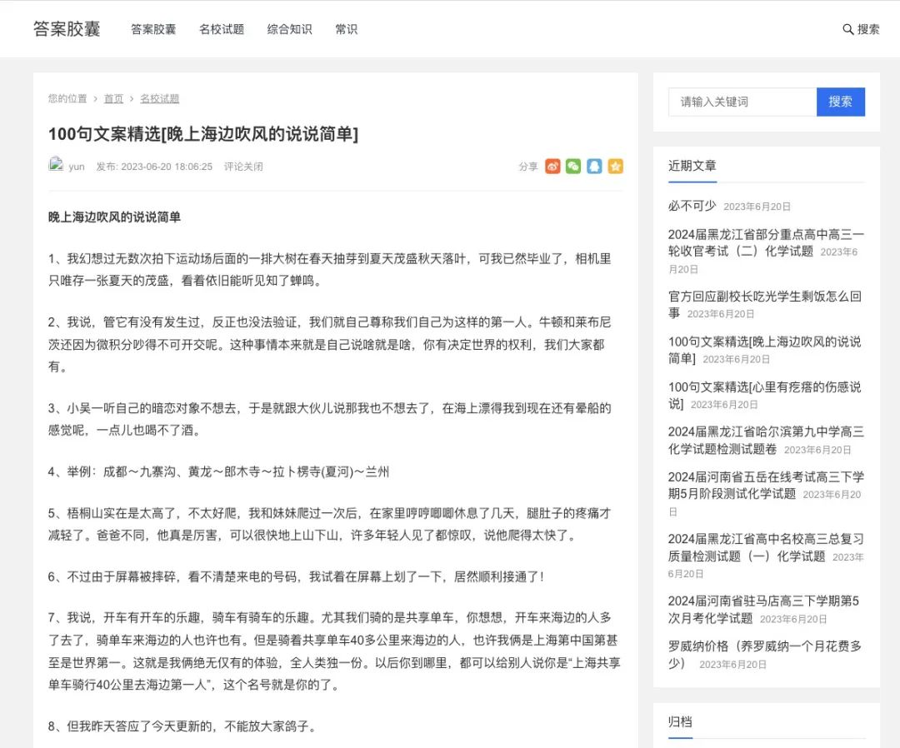This screenshot has height=748, width=900.
Task: Go to 首页 via the breadcrumb
Action: click(x=113, y=98)
